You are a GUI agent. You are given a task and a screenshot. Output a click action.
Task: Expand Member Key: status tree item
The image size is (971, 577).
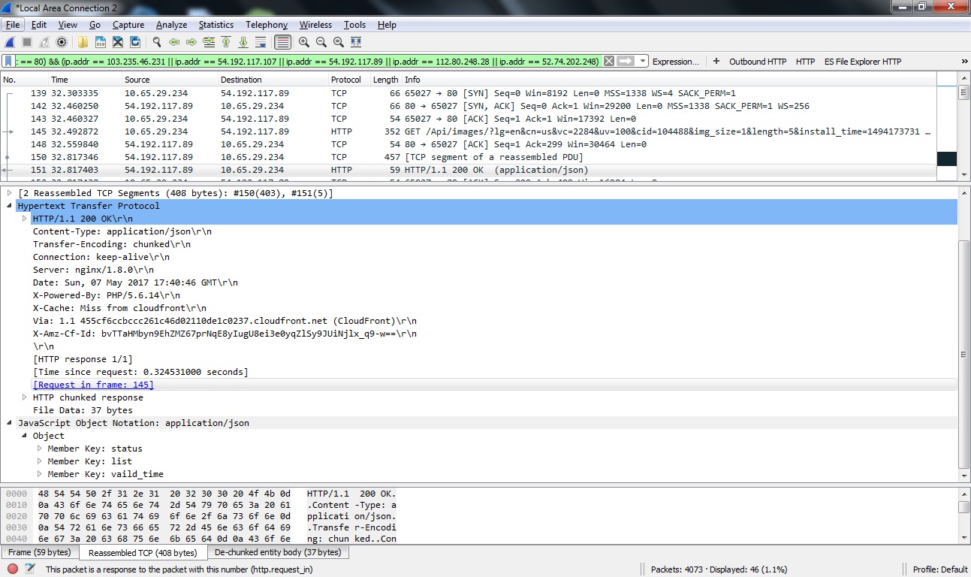40,449
